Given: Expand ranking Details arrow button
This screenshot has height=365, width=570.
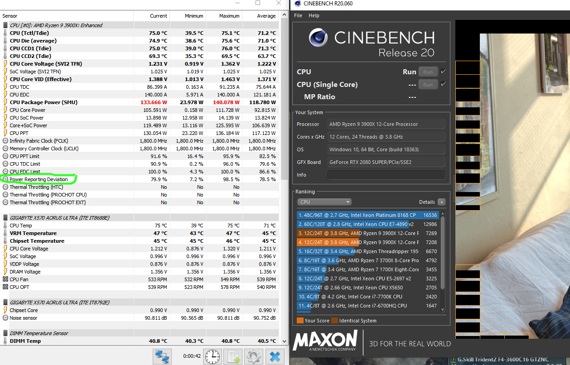Looking at the screenshot, I should coord(441,202).
